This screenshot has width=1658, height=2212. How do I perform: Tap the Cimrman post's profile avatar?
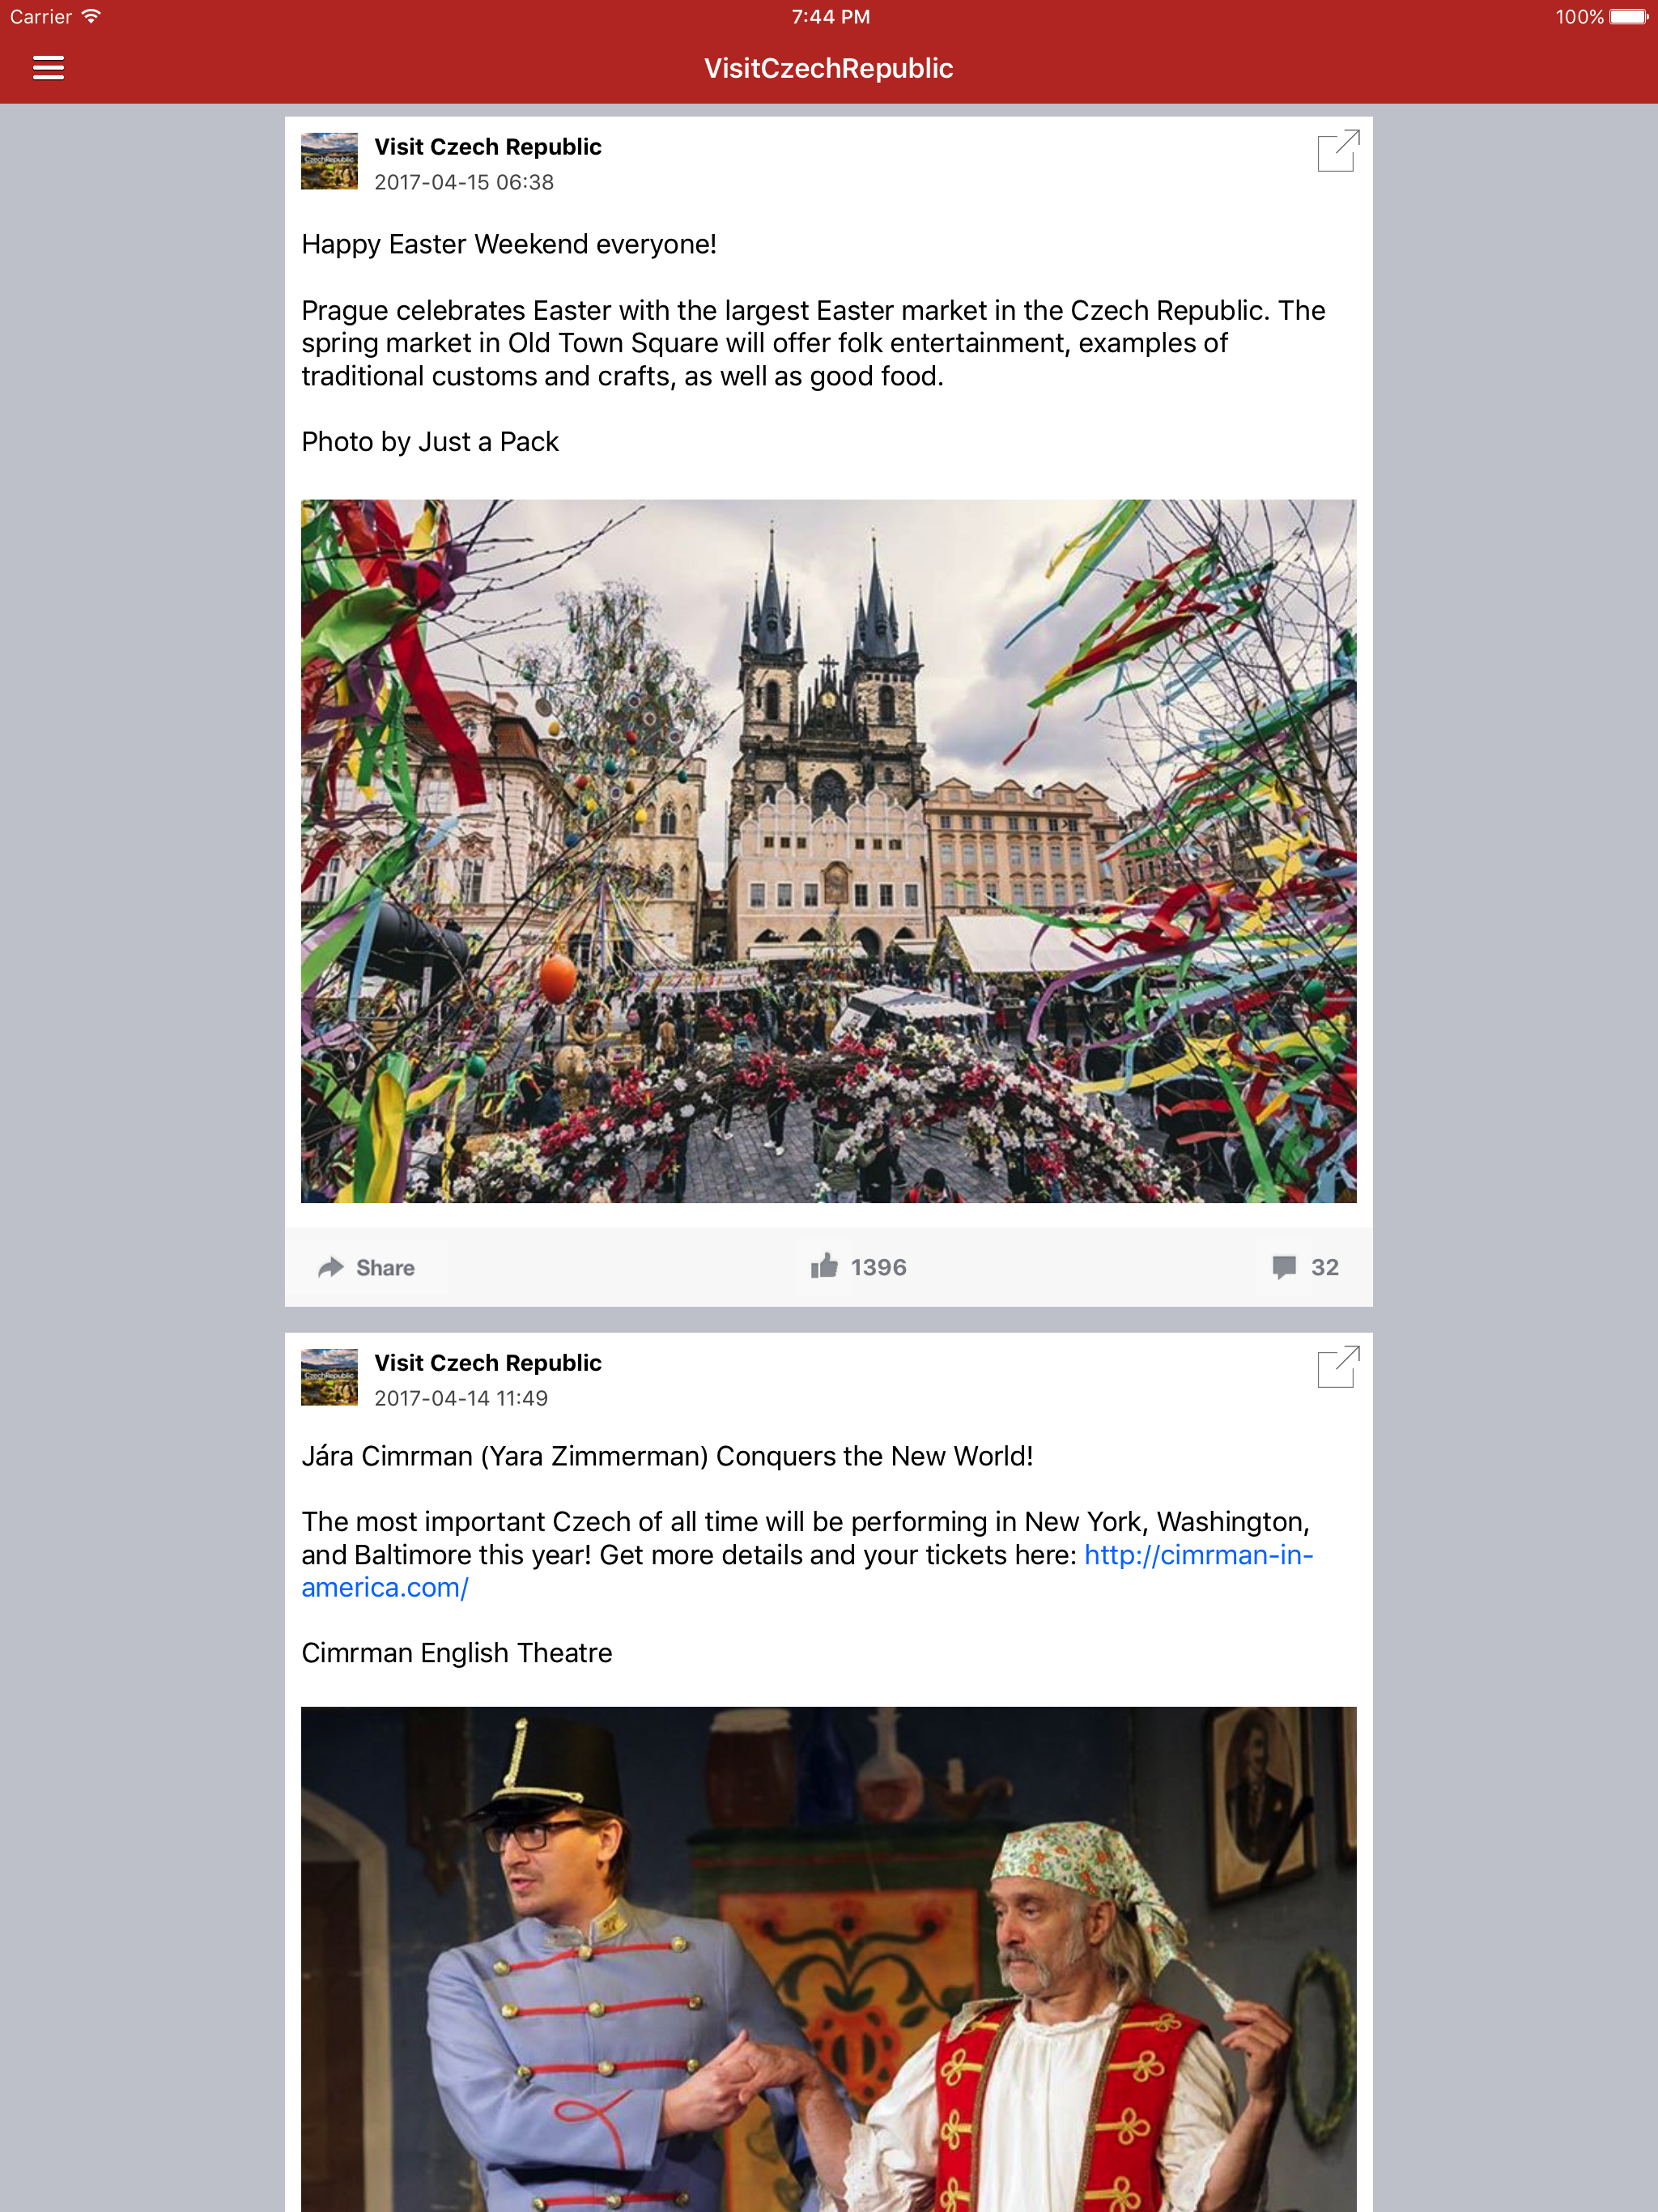[x=329, y=1377]
